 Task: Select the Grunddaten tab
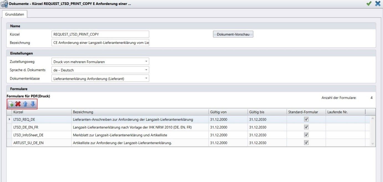[x=14, y=14]
